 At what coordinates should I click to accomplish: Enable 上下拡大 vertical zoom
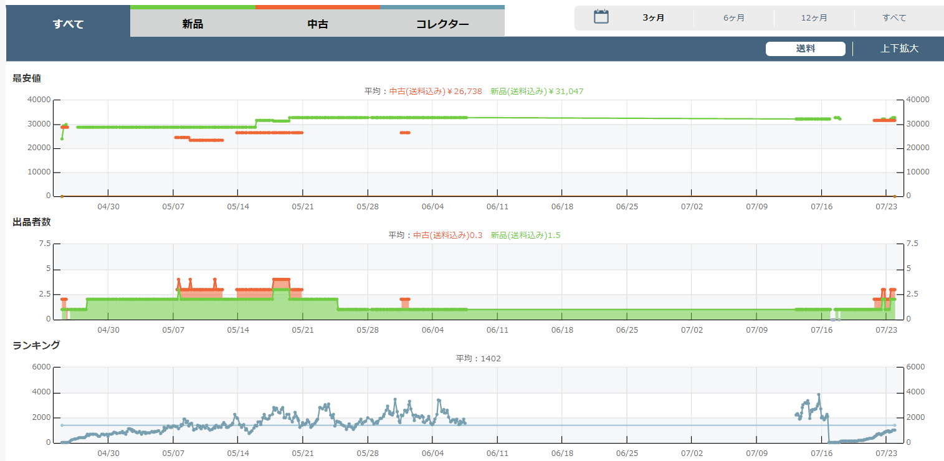point(899,49)
